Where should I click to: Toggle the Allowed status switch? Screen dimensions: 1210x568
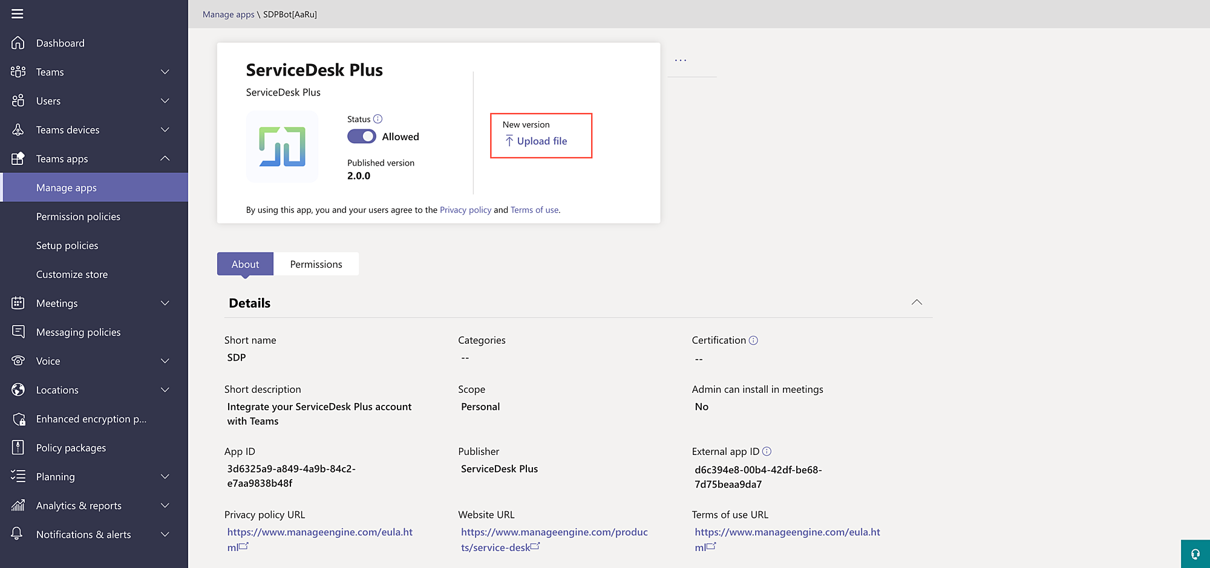coord(362,137)
